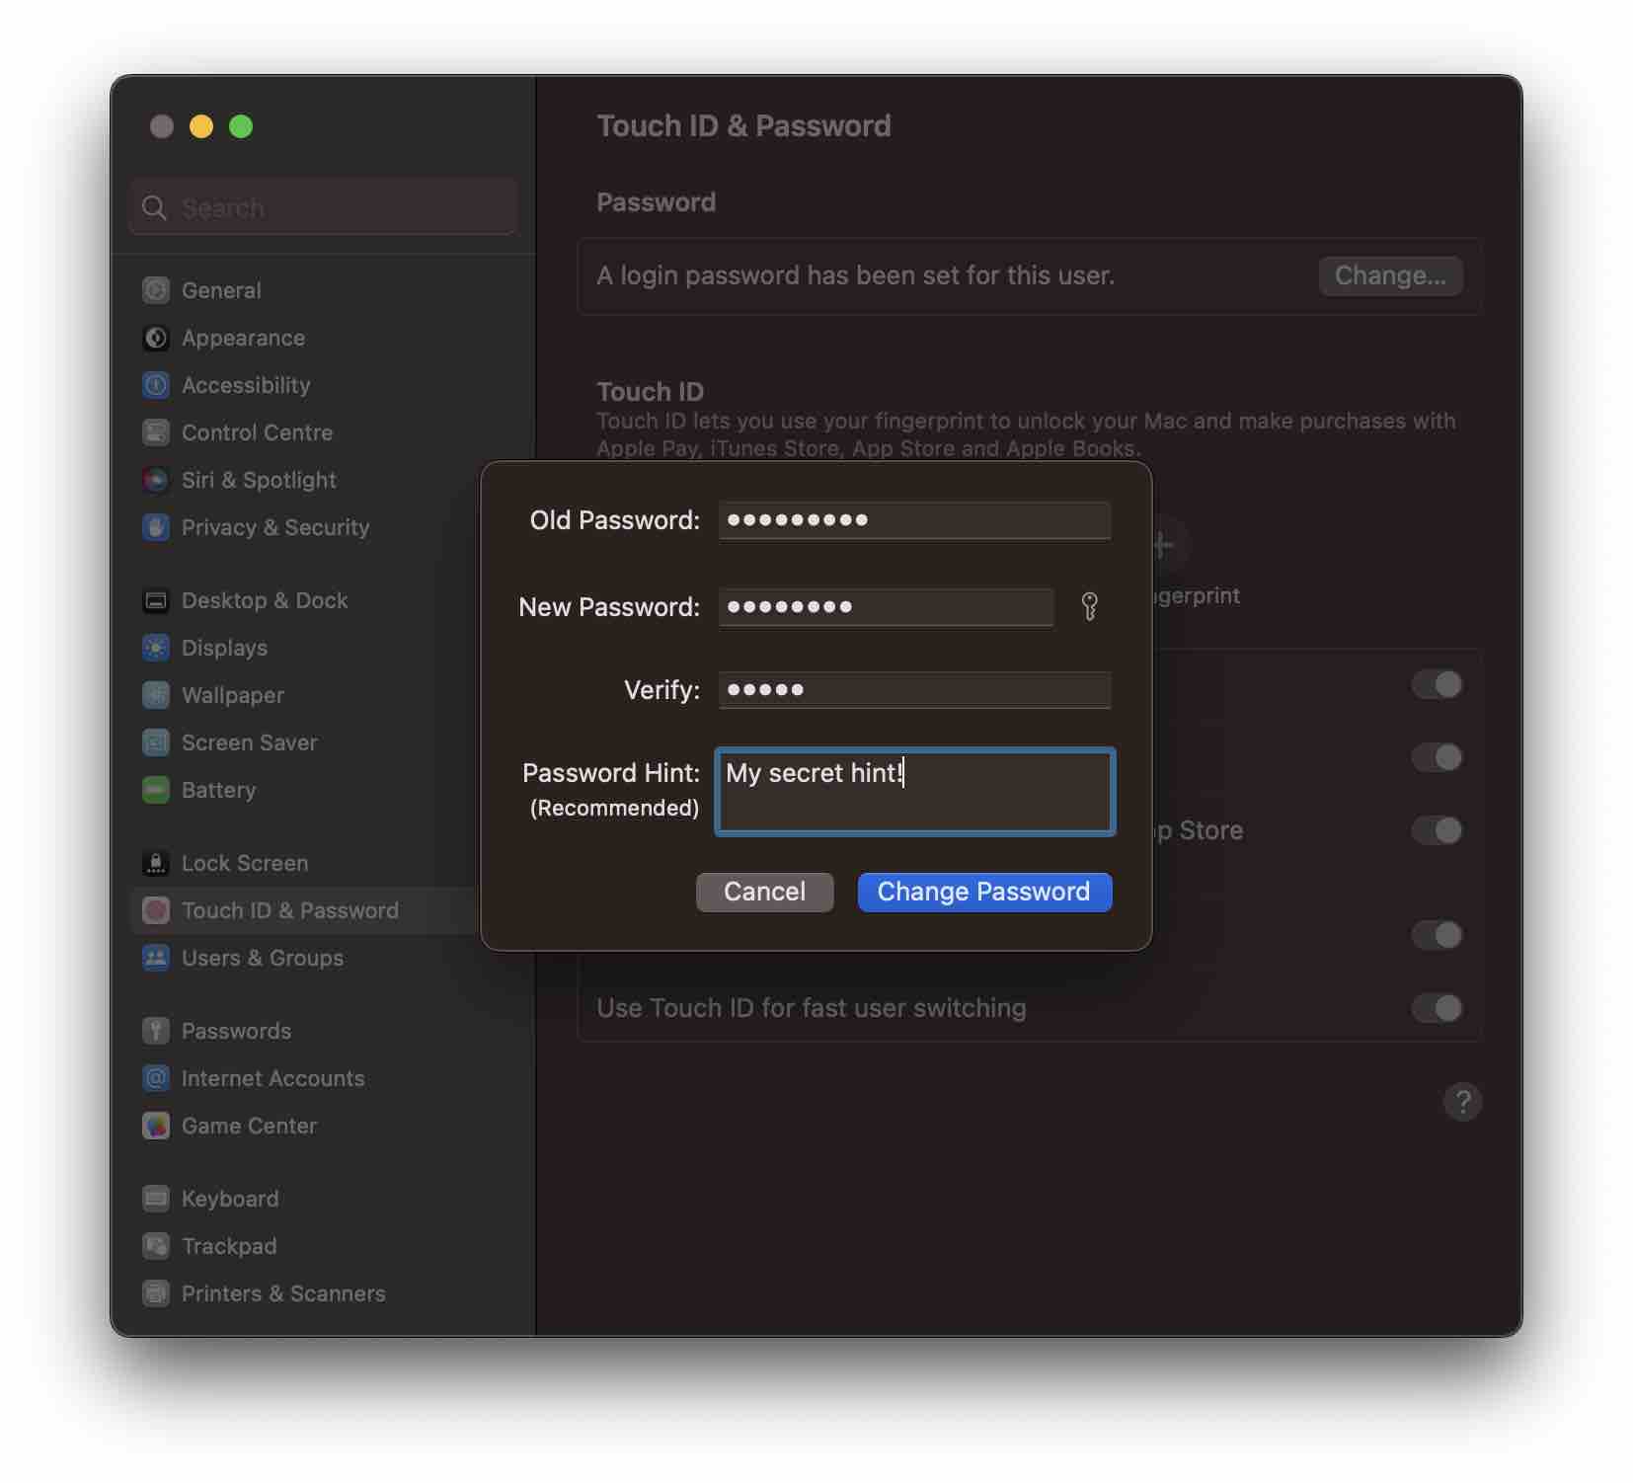Disable the topmost Touch ID switch

1438,684
